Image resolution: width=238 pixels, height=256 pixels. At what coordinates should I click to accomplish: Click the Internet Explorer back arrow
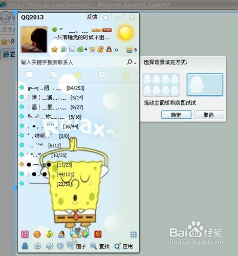coord(6,17)
